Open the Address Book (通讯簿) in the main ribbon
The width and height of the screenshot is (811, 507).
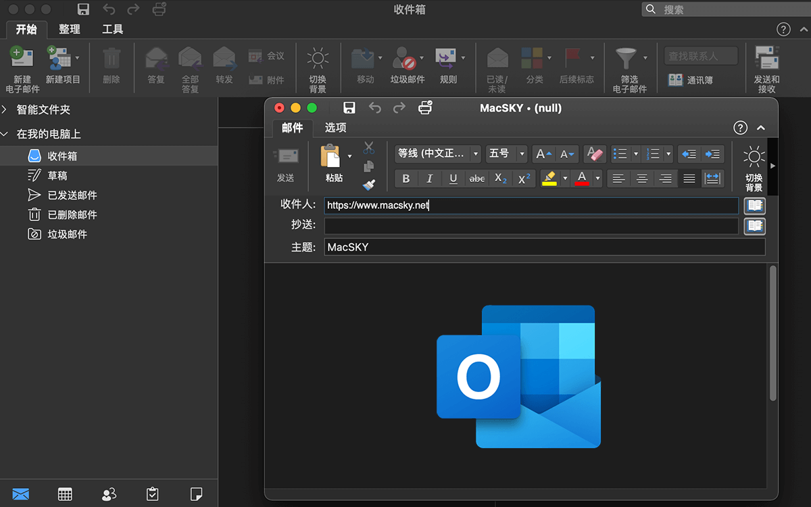pos(691,80)
